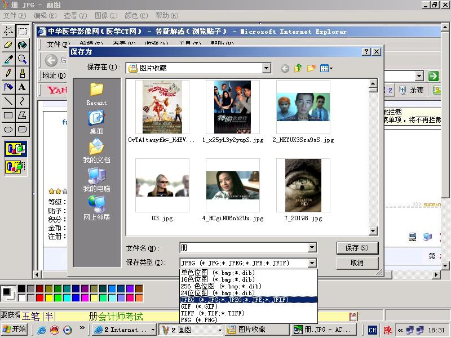Go to 我的文档 in save dialog sidebar

point(96,151)
